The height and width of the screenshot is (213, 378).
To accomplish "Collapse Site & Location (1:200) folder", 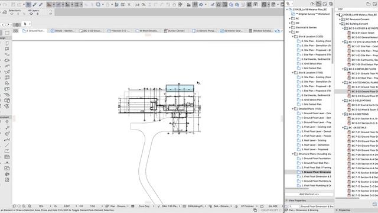I will 293,37.
